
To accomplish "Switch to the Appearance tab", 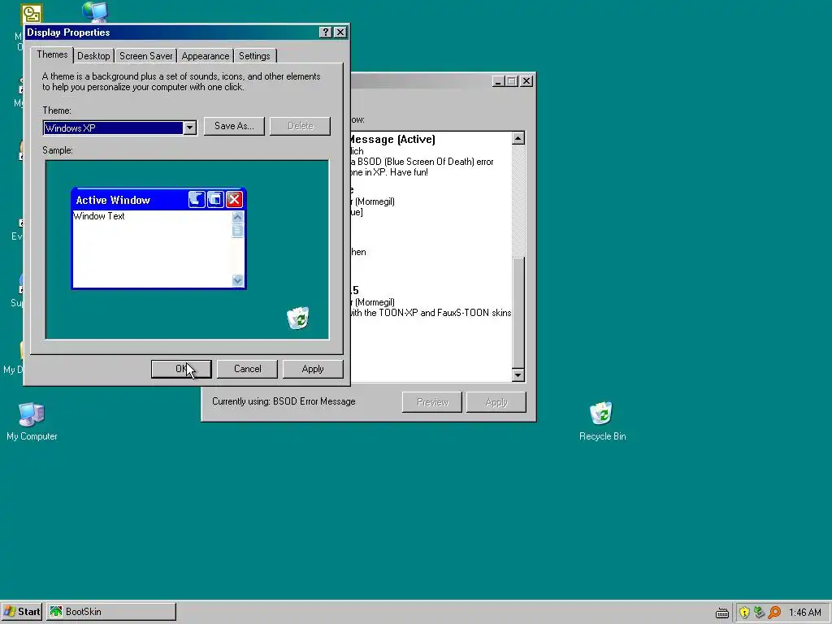I will click(206, 56).
